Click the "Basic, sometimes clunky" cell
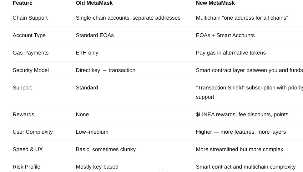 click(106, 150)
